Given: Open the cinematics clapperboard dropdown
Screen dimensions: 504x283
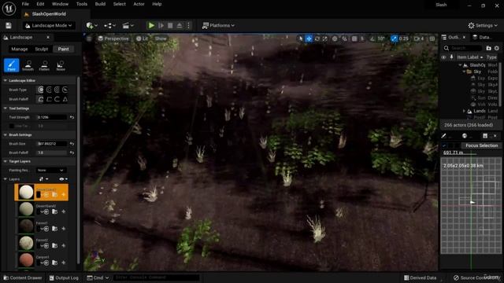Looking at the screenshot, I should click(128, 25).
